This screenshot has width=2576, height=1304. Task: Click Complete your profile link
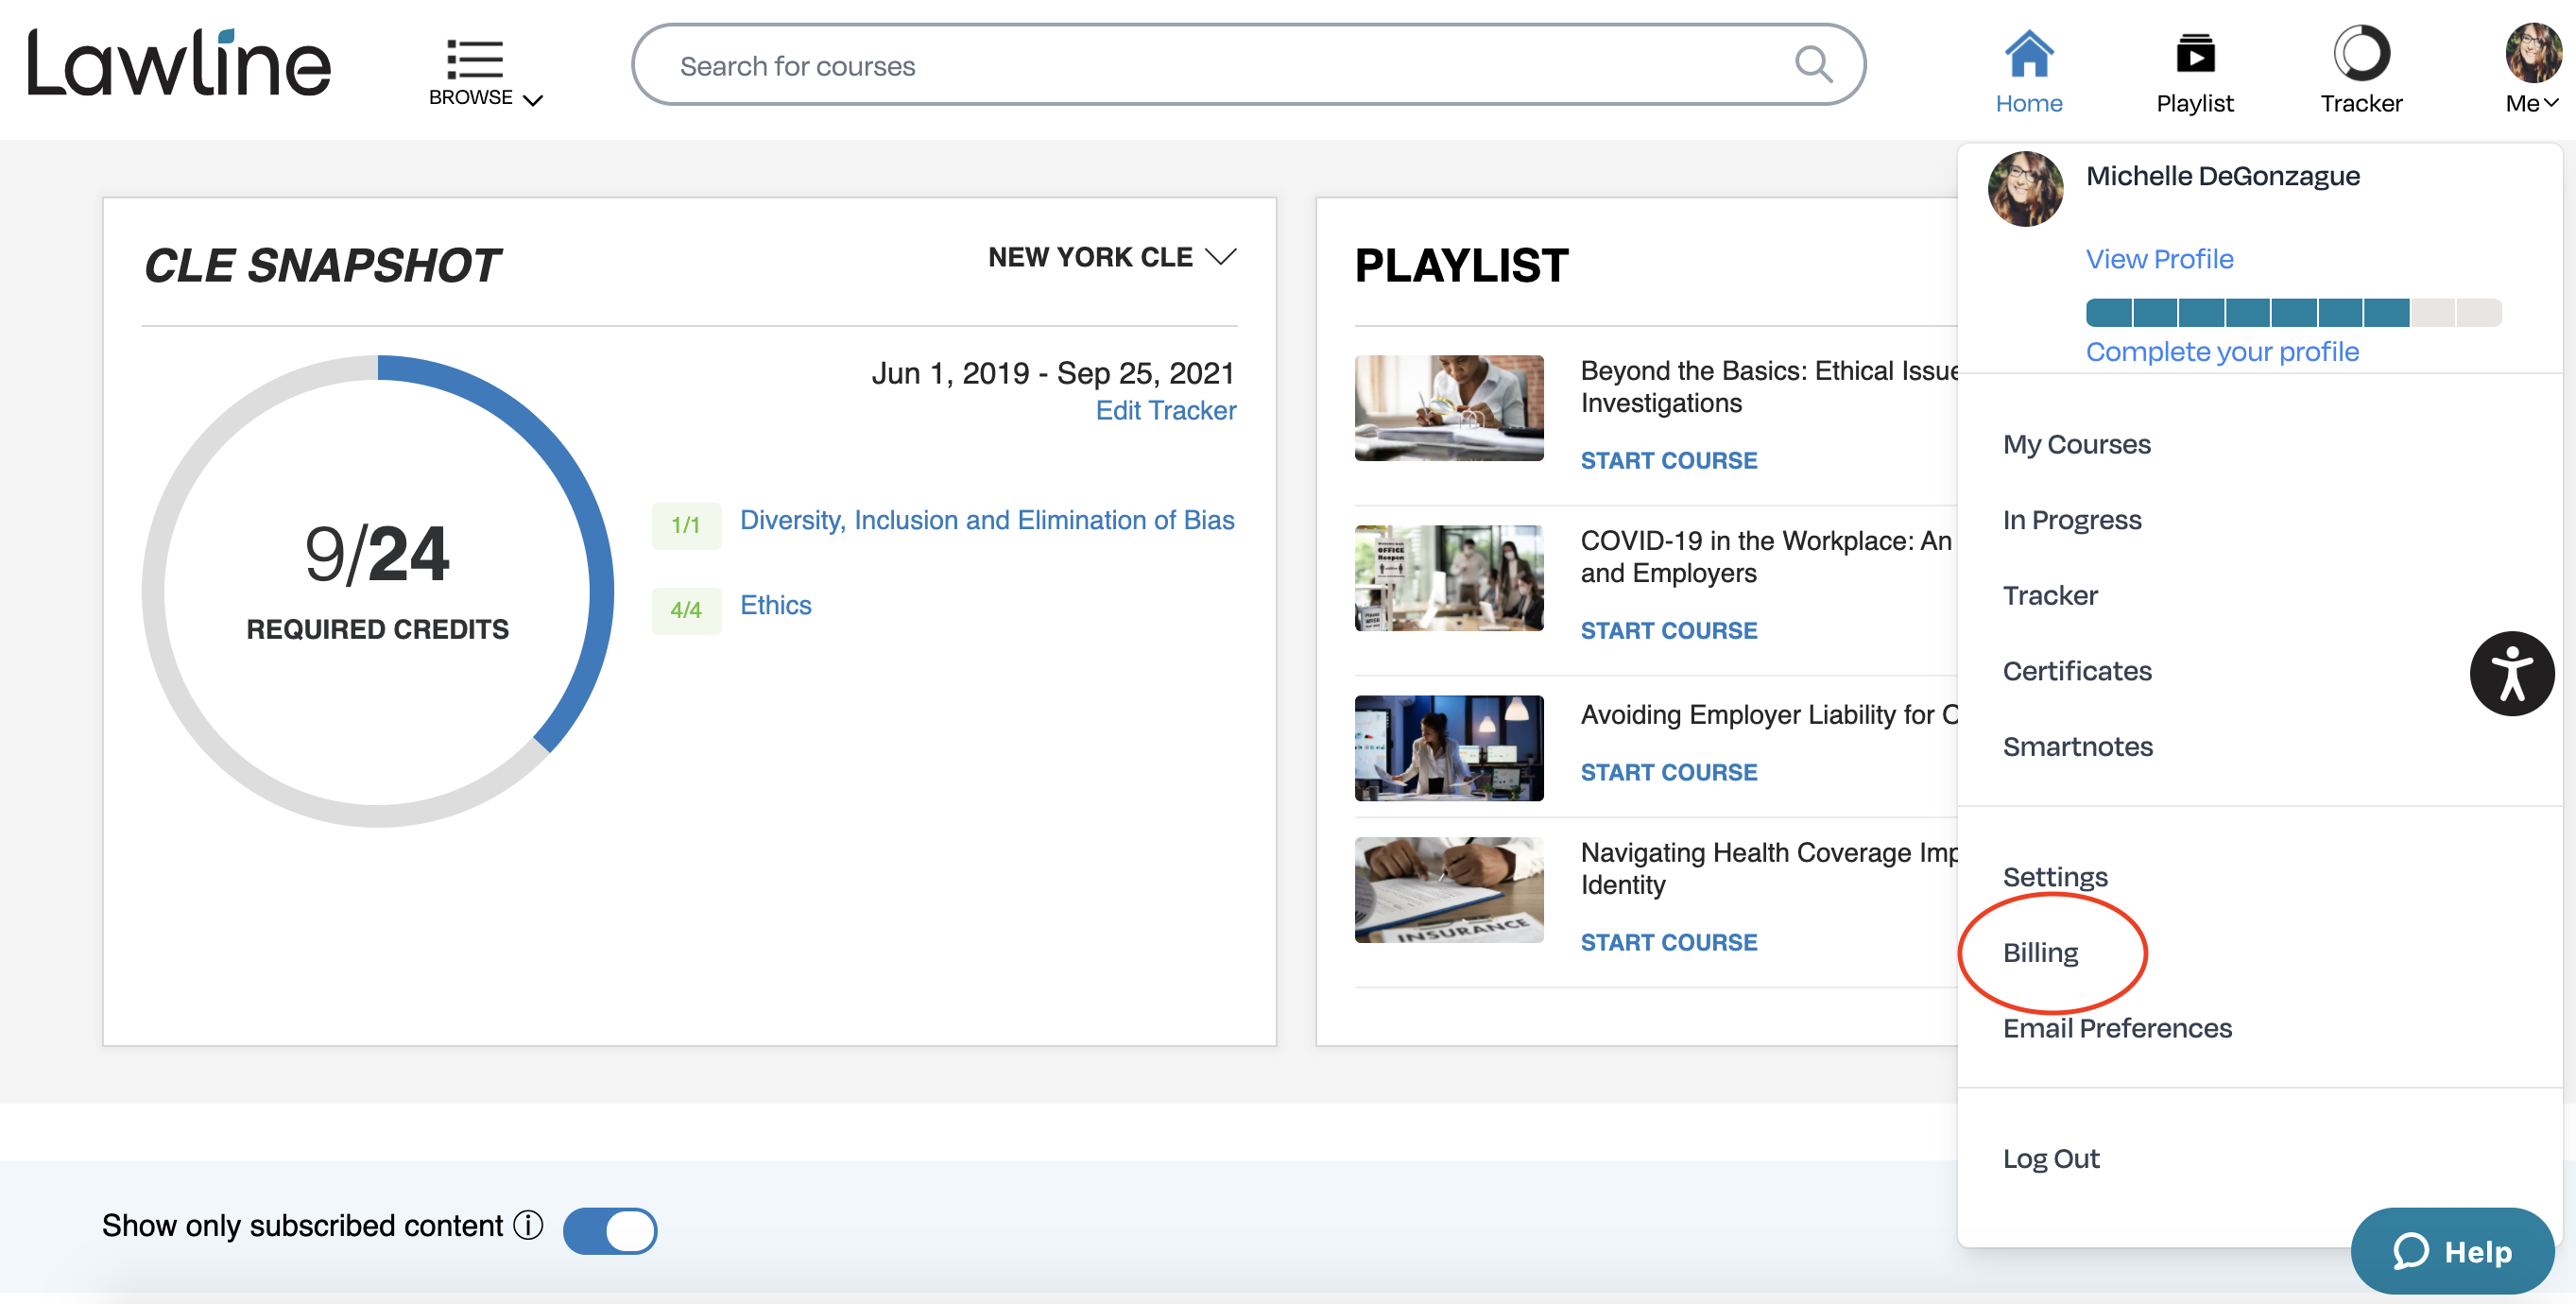(x=2222, y=352)
